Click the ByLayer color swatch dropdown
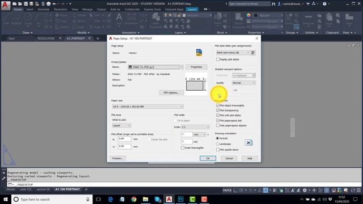363x204 pixels. [x=268, y=15]
